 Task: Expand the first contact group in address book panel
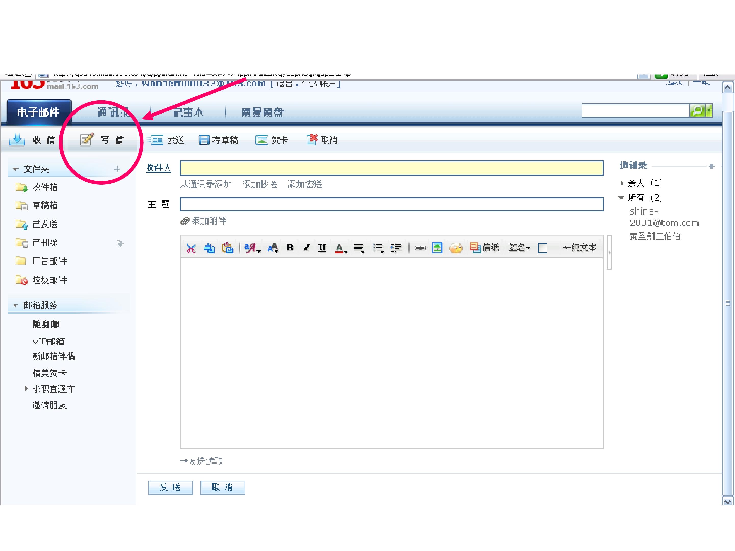(622, 183)
